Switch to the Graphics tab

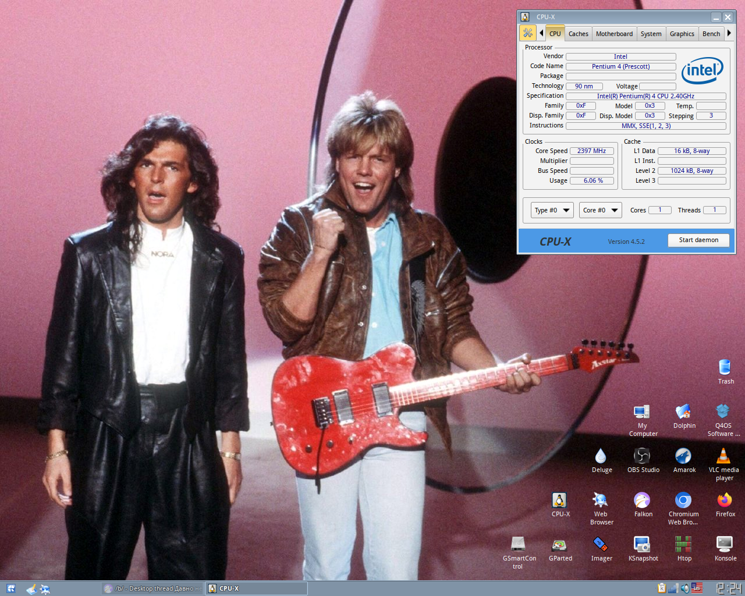(682, 34)
